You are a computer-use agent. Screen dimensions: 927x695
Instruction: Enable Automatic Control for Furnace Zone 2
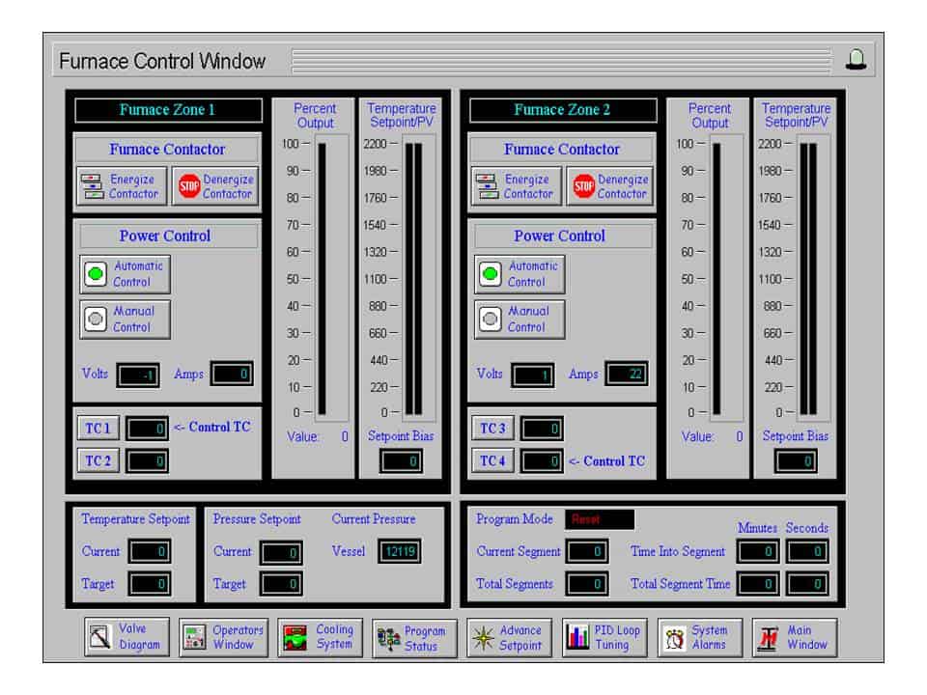click(520, 274)
